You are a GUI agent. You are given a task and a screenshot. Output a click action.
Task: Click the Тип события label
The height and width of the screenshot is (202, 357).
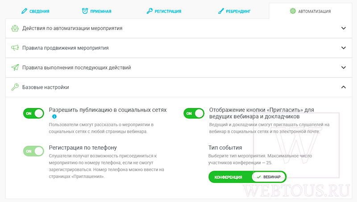pyautogui.click(x=225, y=148)
